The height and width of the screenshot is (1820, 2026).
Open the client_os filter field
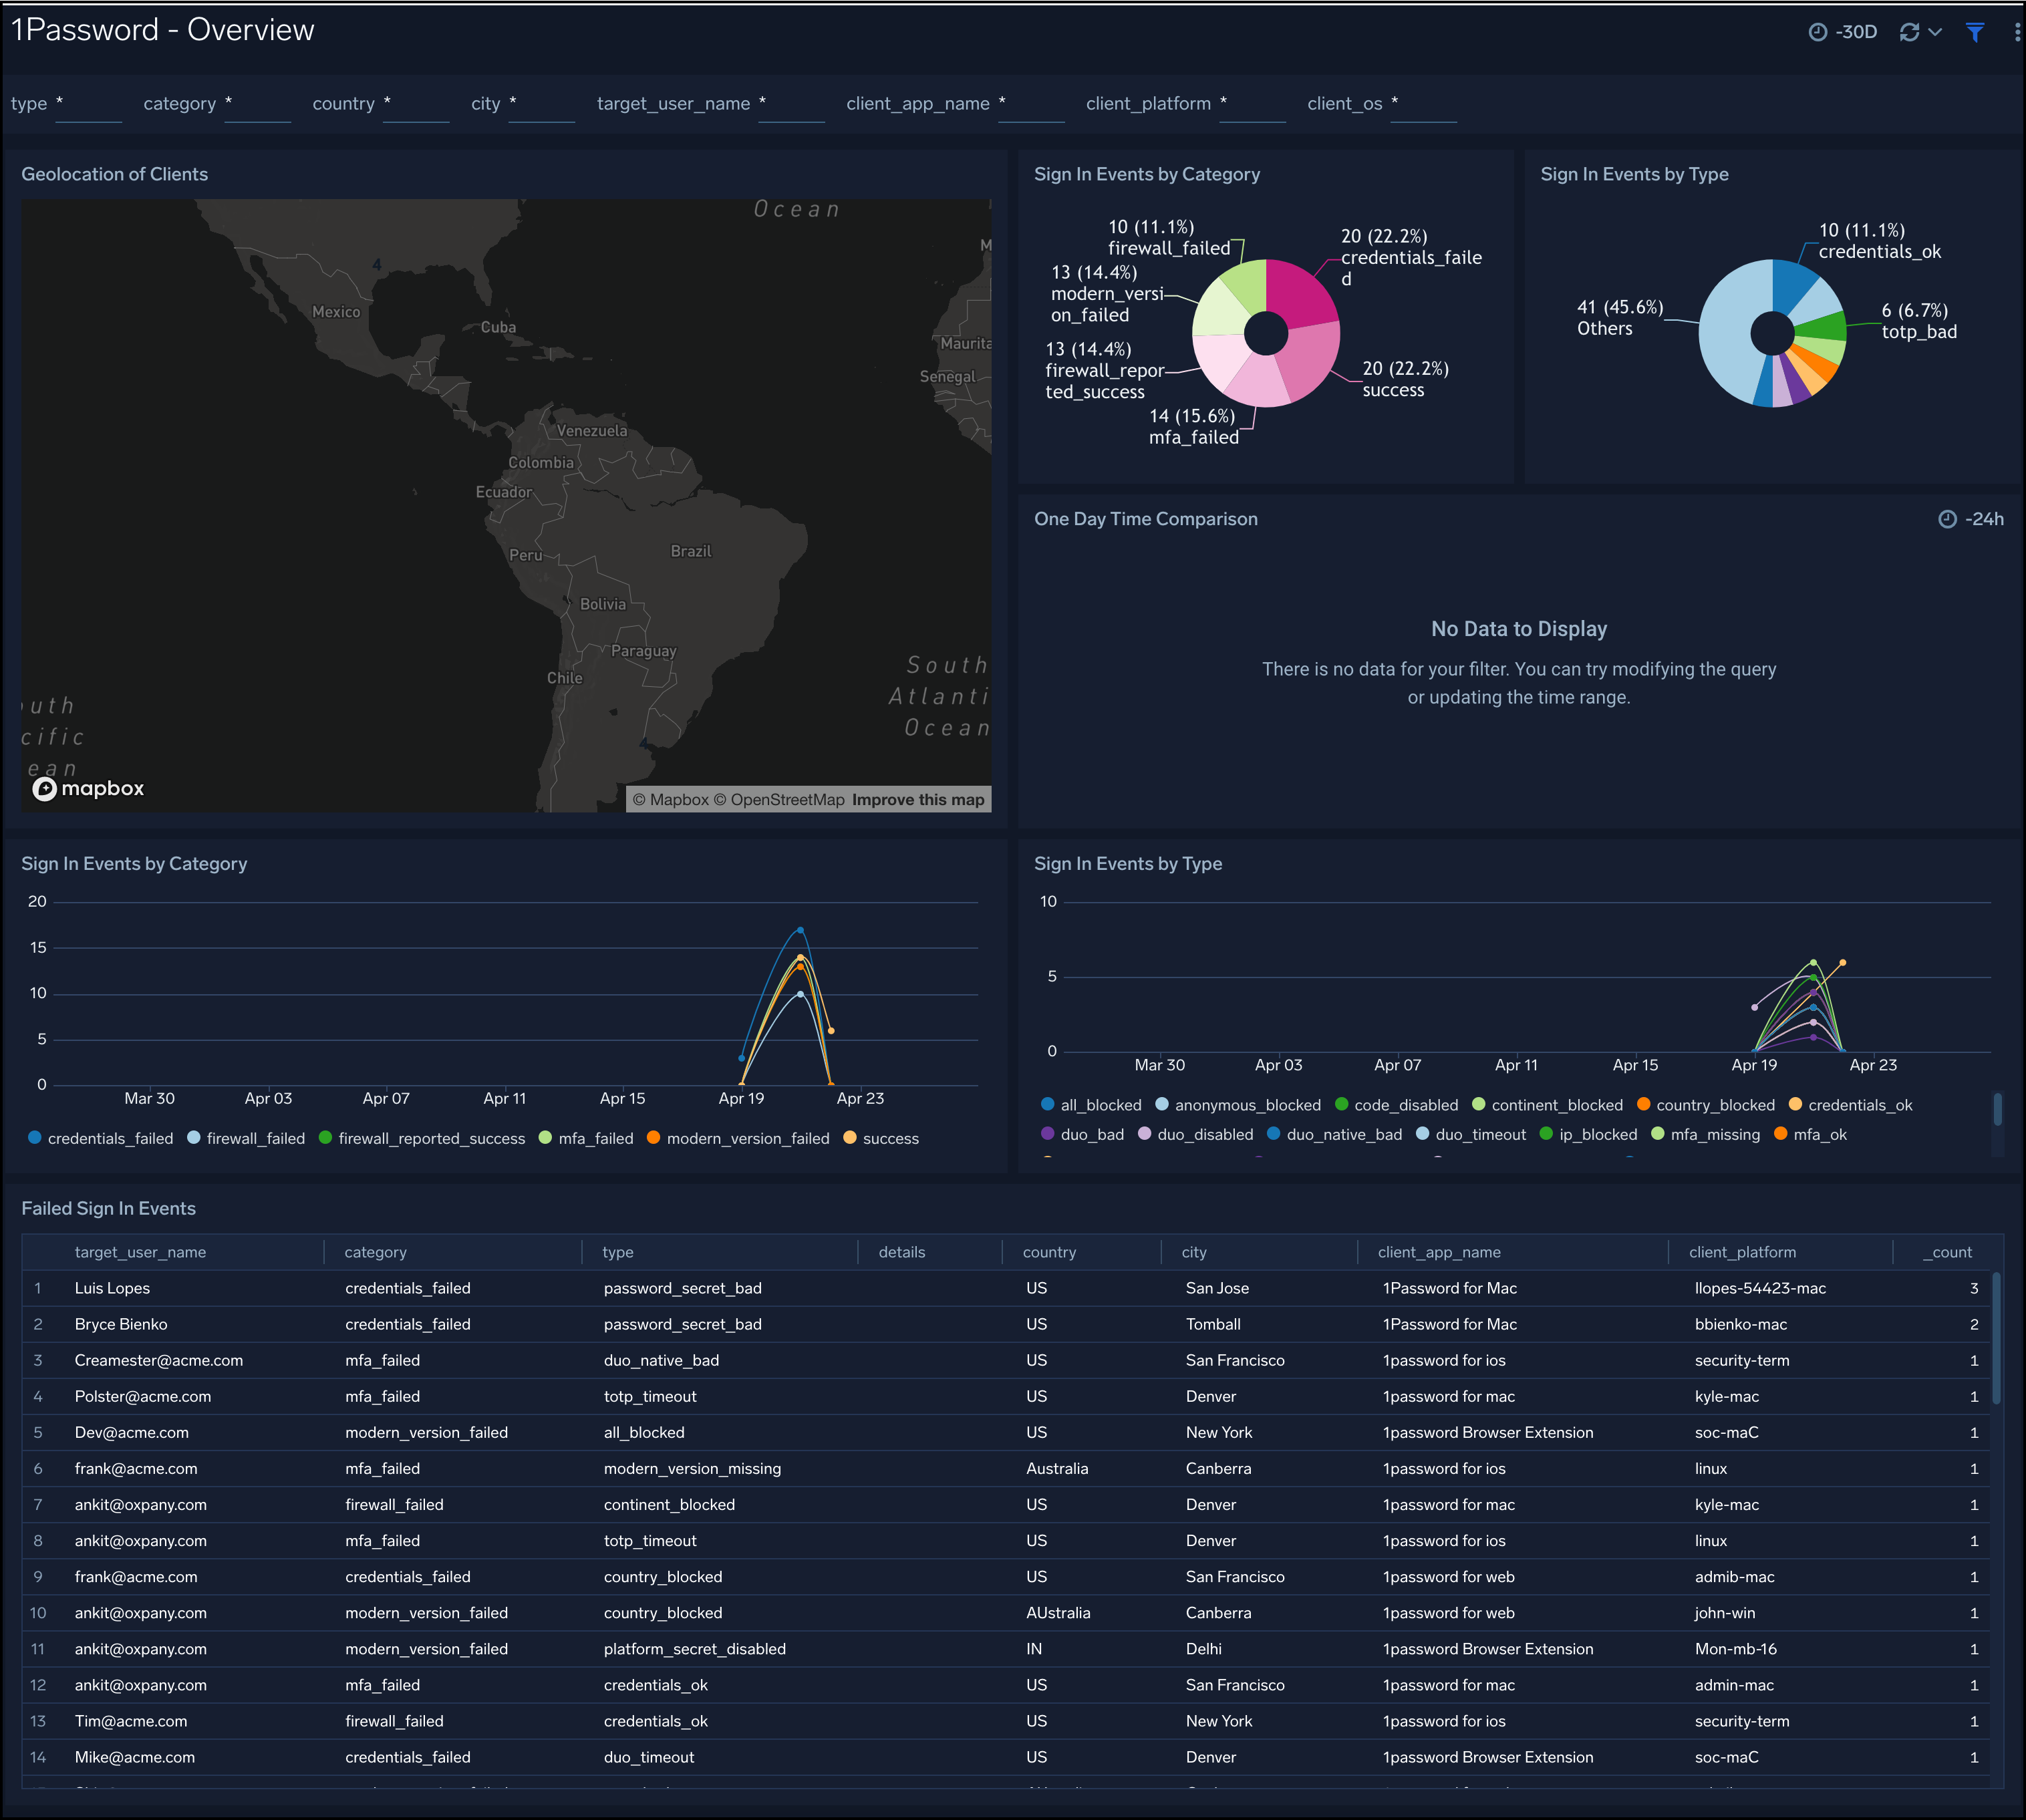click(x=1423, y=104)
